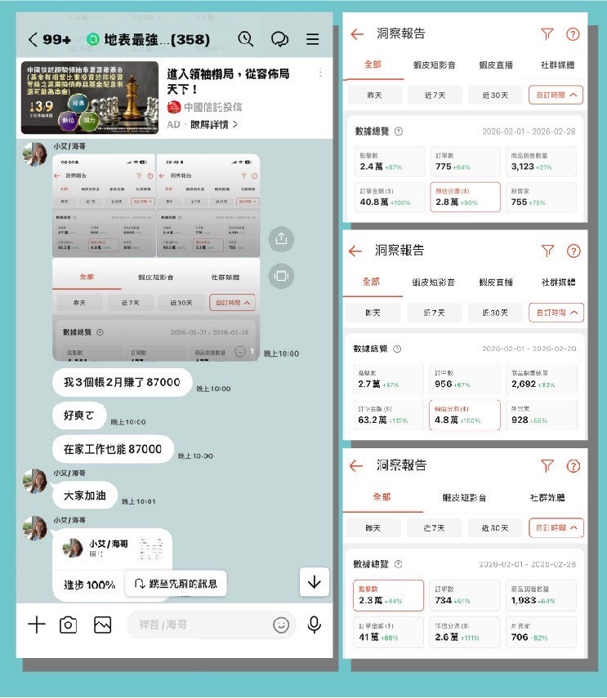
Task: Open the chess ad banner image
Action: pyautogui.click(x=90, y=97)
